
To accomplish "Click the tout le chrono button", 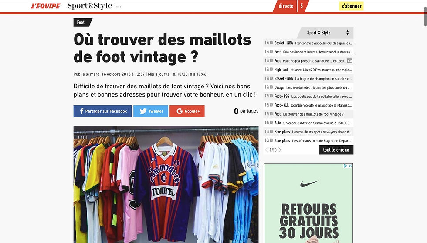I will [x=336, y=150].
